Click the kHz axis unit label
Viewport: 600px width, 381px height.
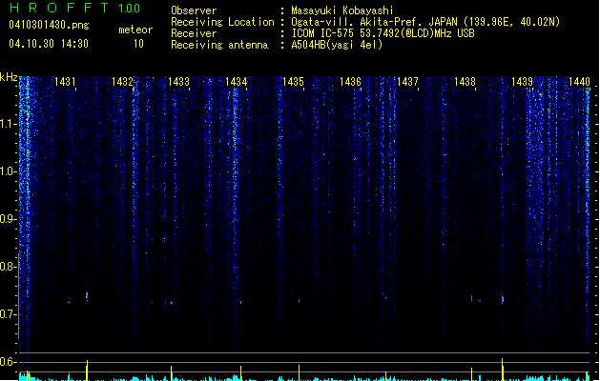(9, 77)
